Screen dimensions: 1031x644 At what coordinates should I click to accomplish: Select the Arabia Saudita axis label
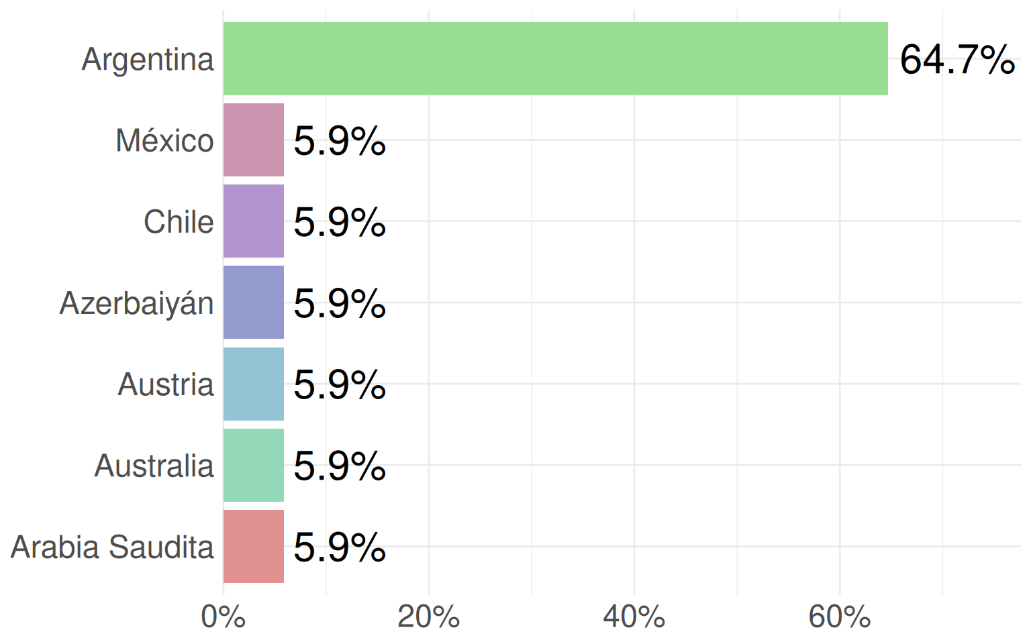(112, 547)
